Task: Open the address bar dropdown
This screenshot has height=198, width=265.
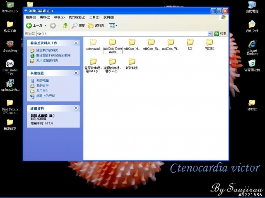Action: (210, 34)
